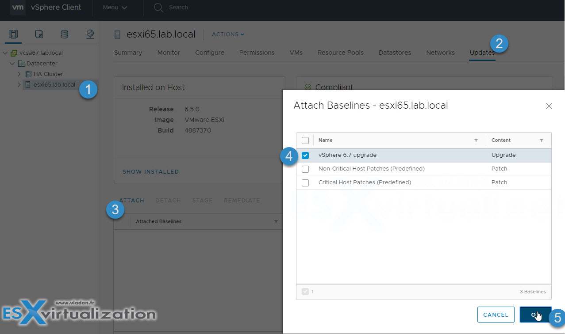565x334 pixels.
Task: Click the search magnifier icon
Action: 158,8
